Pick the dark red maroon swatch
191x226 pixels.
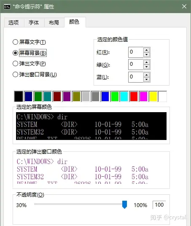click(x=57, y=96)
